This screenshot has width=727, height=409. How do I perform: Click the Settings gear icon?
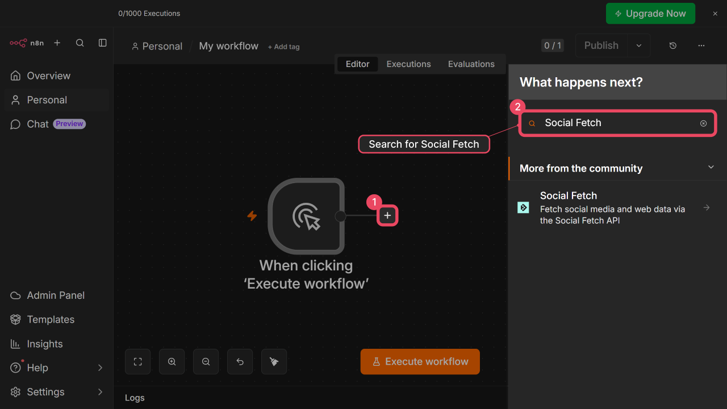point(15,392)
